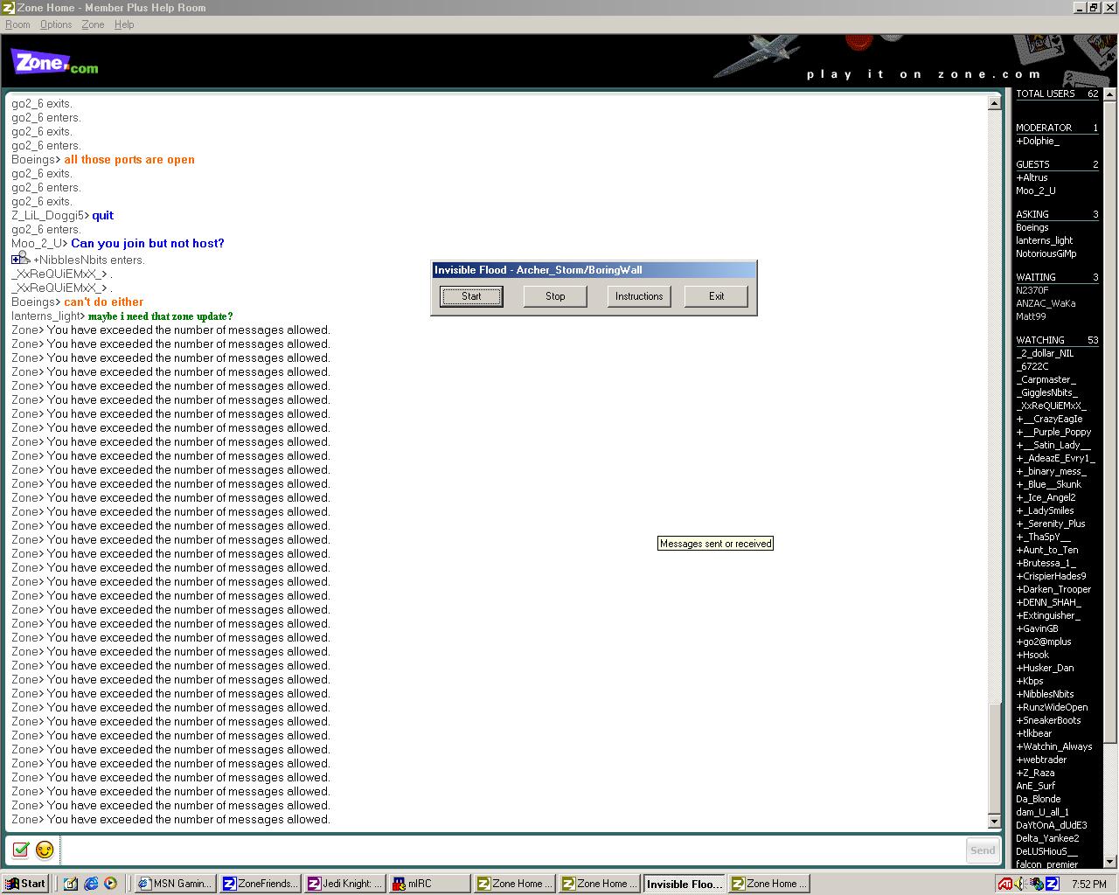
Task: Click the checkmark icon beside chat input
Action: point(22,849)
